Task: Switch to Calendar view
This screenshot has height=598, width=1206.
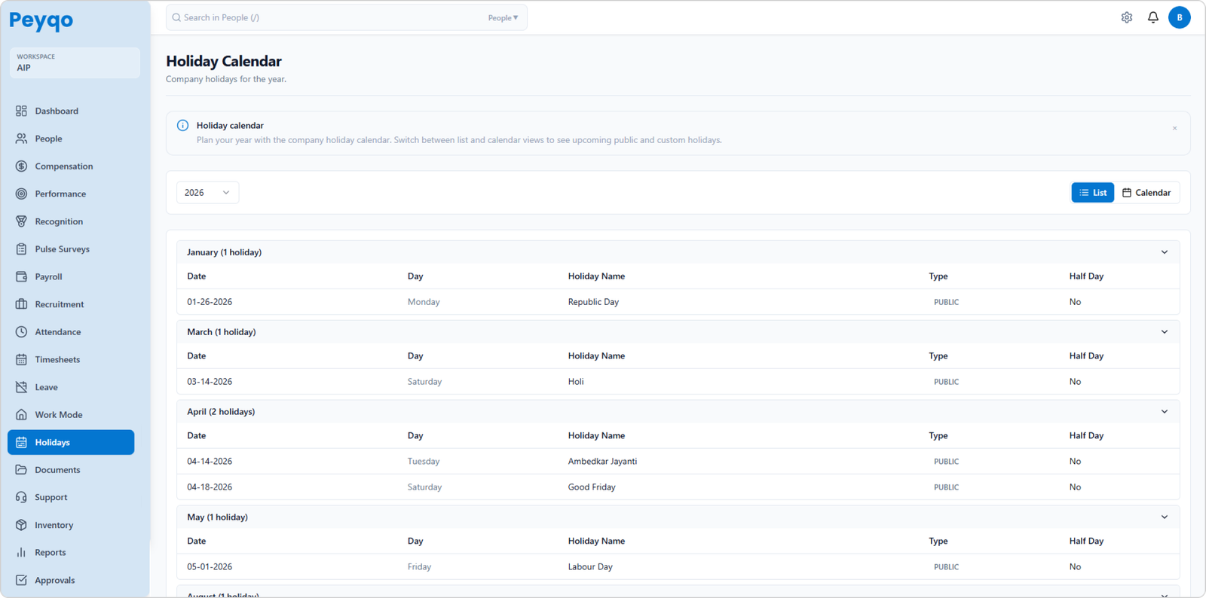Action: [x=1146, y=193]
